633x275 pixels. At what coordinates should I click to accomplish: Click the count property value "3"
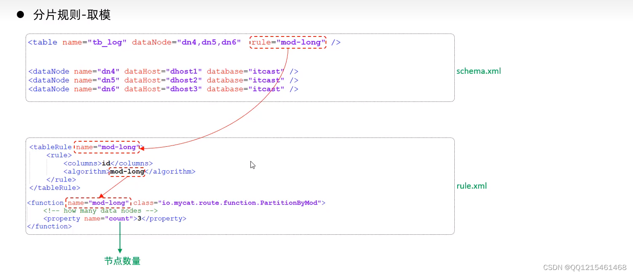click(139, 219)
